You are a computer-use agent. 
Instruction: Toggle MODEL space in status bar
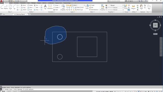(x=111, y=91)
